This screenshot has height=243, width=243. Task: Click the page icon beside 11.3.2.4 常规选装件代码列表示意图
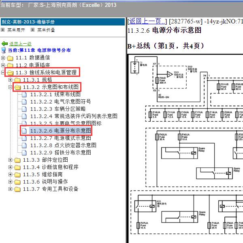(24, 116)
